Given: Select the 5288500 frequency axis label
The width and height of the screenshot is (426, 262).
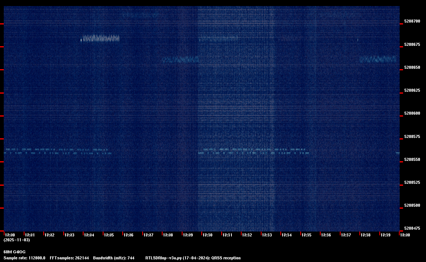Looking at the screenshot, I should click(412, 205).
